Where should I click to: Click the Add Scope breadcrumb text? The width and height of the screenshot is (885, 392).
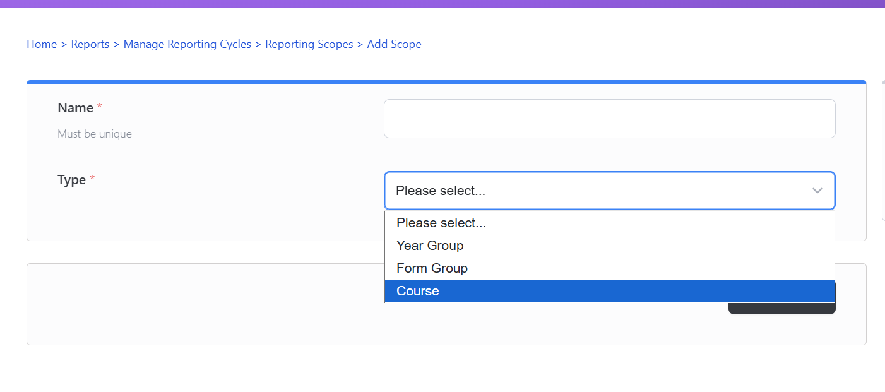point(394,44)
